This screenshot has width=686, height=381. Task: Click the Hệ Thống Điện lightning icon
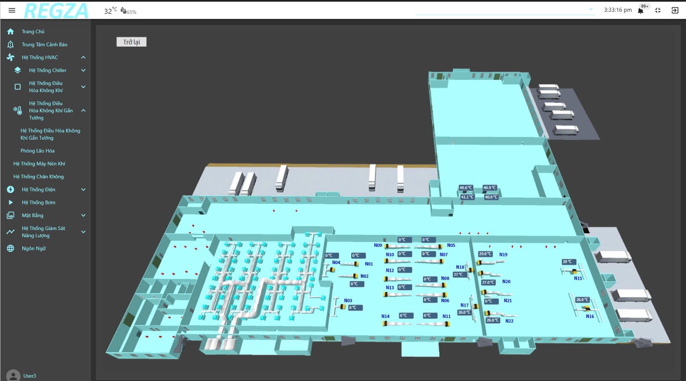(x=11, y=190)
